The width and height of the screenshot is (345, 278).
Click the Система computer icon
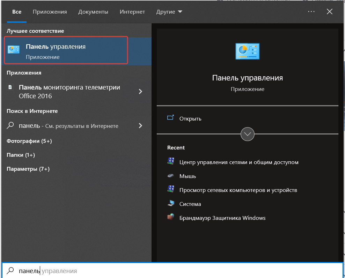click(x=171, y=204)
